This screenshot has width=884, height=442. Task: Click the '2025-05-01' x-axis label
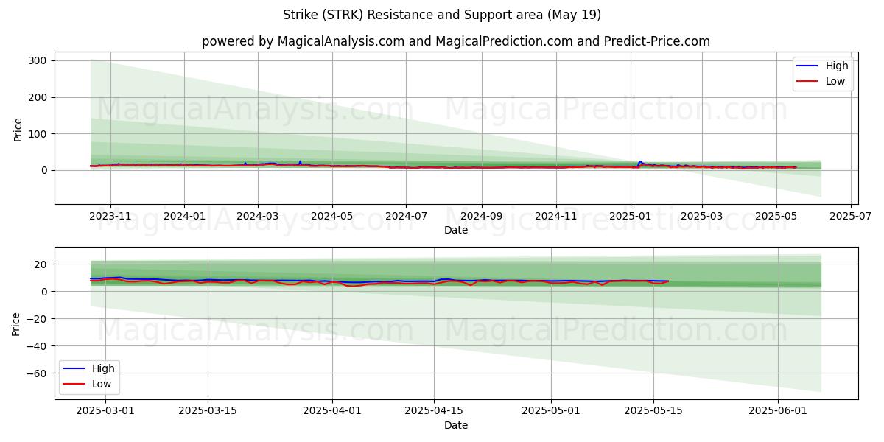(551, 413)
